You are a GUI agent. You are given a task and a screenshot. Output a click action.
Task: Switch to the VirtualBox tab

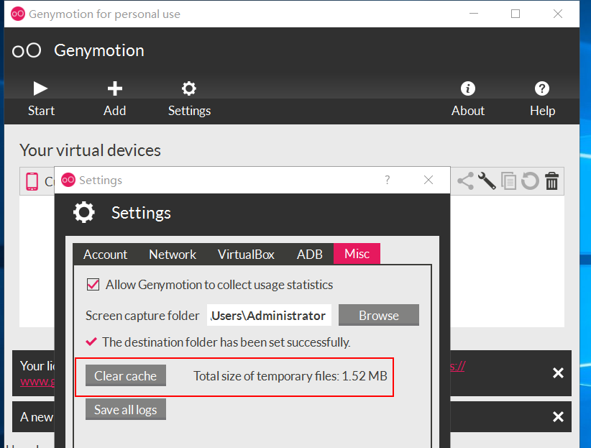pos(246,254)
